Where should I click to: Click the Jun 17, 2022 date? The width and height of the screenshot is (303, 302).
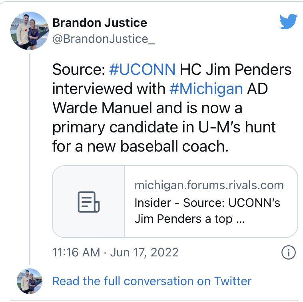click(144, 252)
